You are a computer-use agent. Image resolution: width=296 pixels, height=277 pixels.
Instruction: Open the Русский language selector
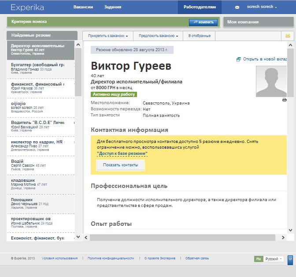(274, 259)
